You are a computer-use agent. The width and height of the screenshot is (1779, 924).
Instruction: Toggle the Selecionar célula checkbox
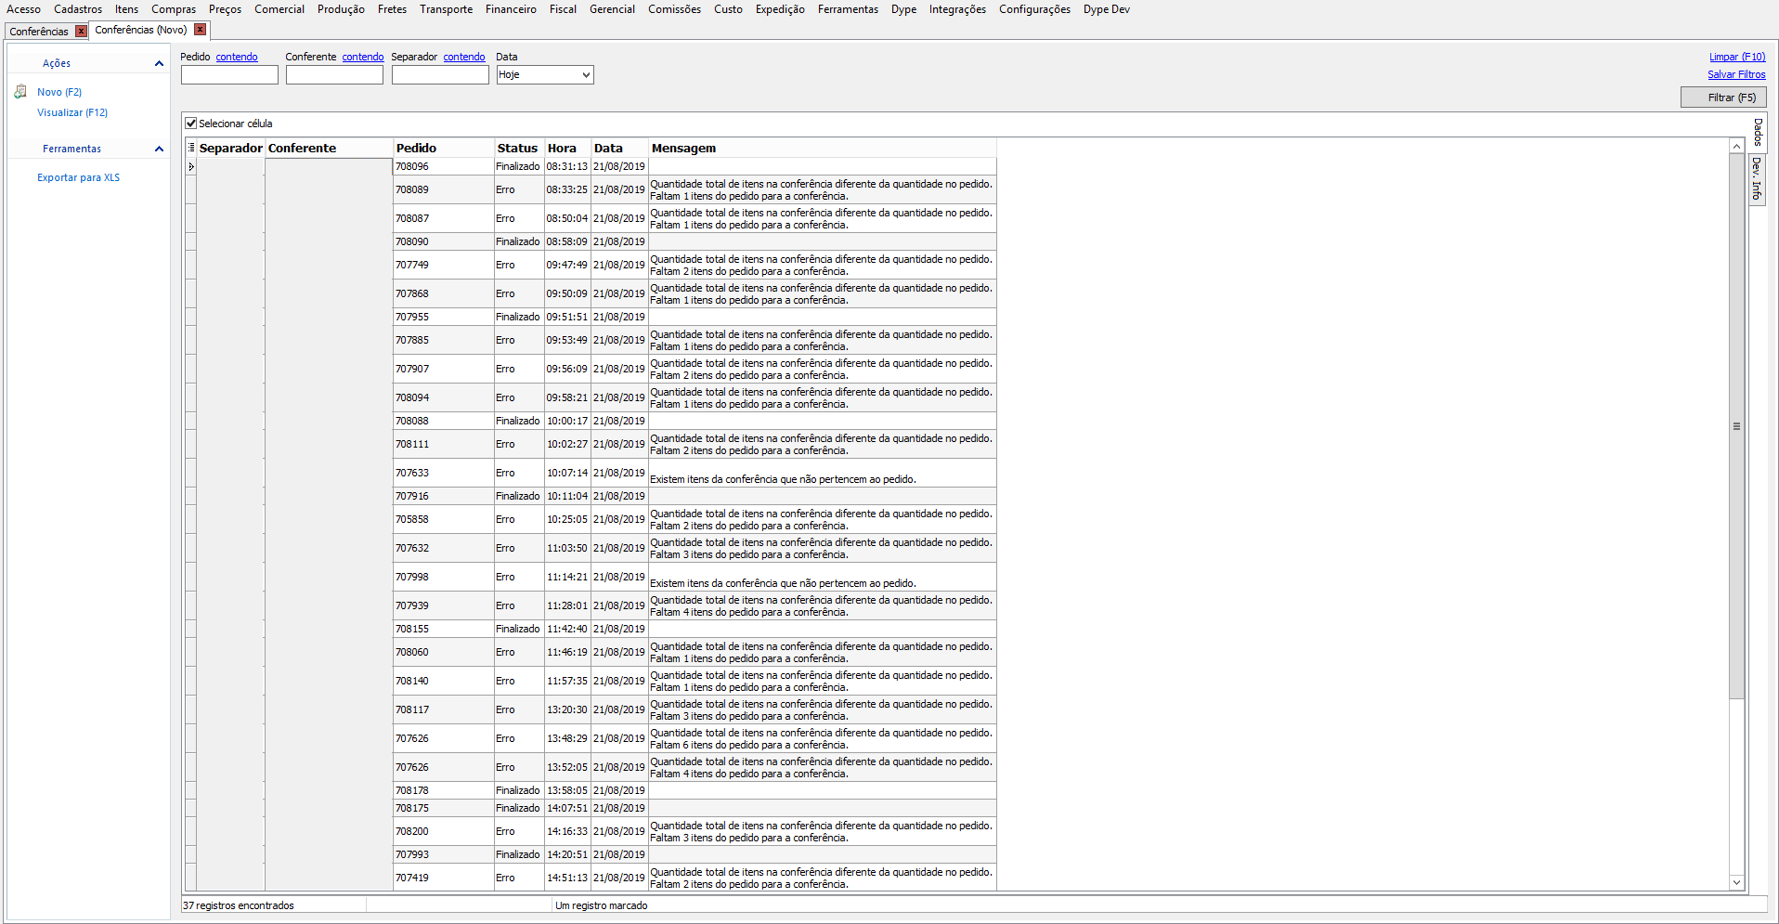(191, 123)
